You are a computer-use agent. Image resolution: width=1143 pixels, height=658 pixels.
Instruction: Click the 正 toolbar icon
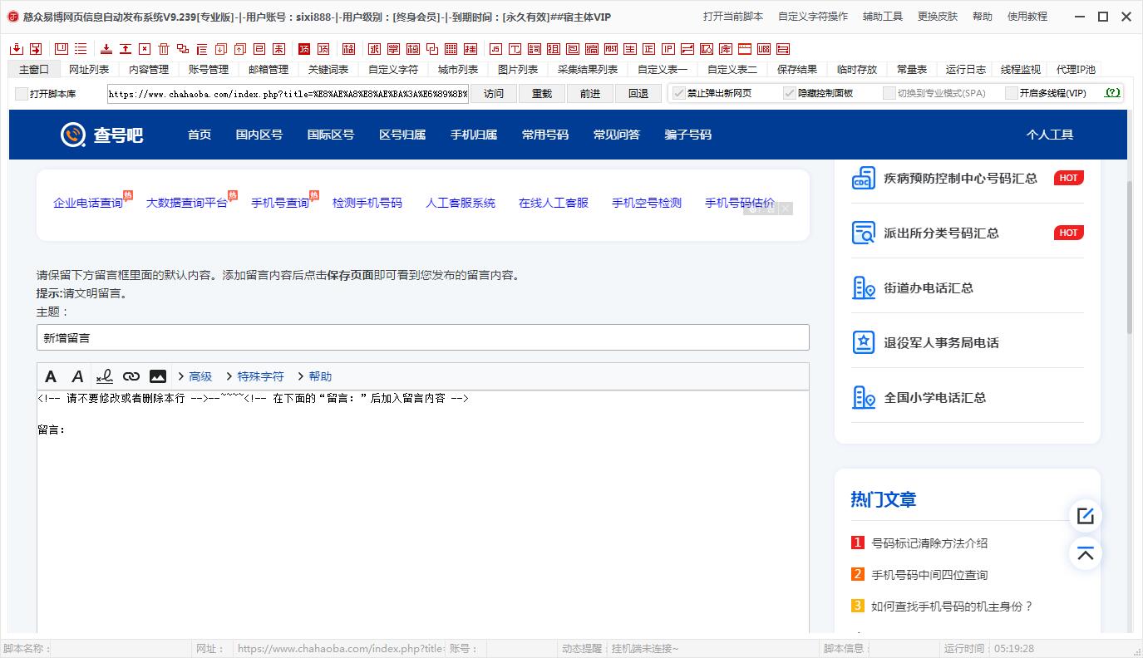click(649, 49)
